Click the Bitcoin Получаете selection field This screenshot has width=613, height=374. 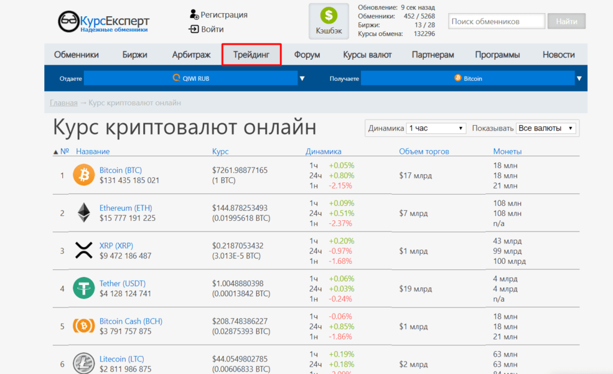[x=468, y=78]
